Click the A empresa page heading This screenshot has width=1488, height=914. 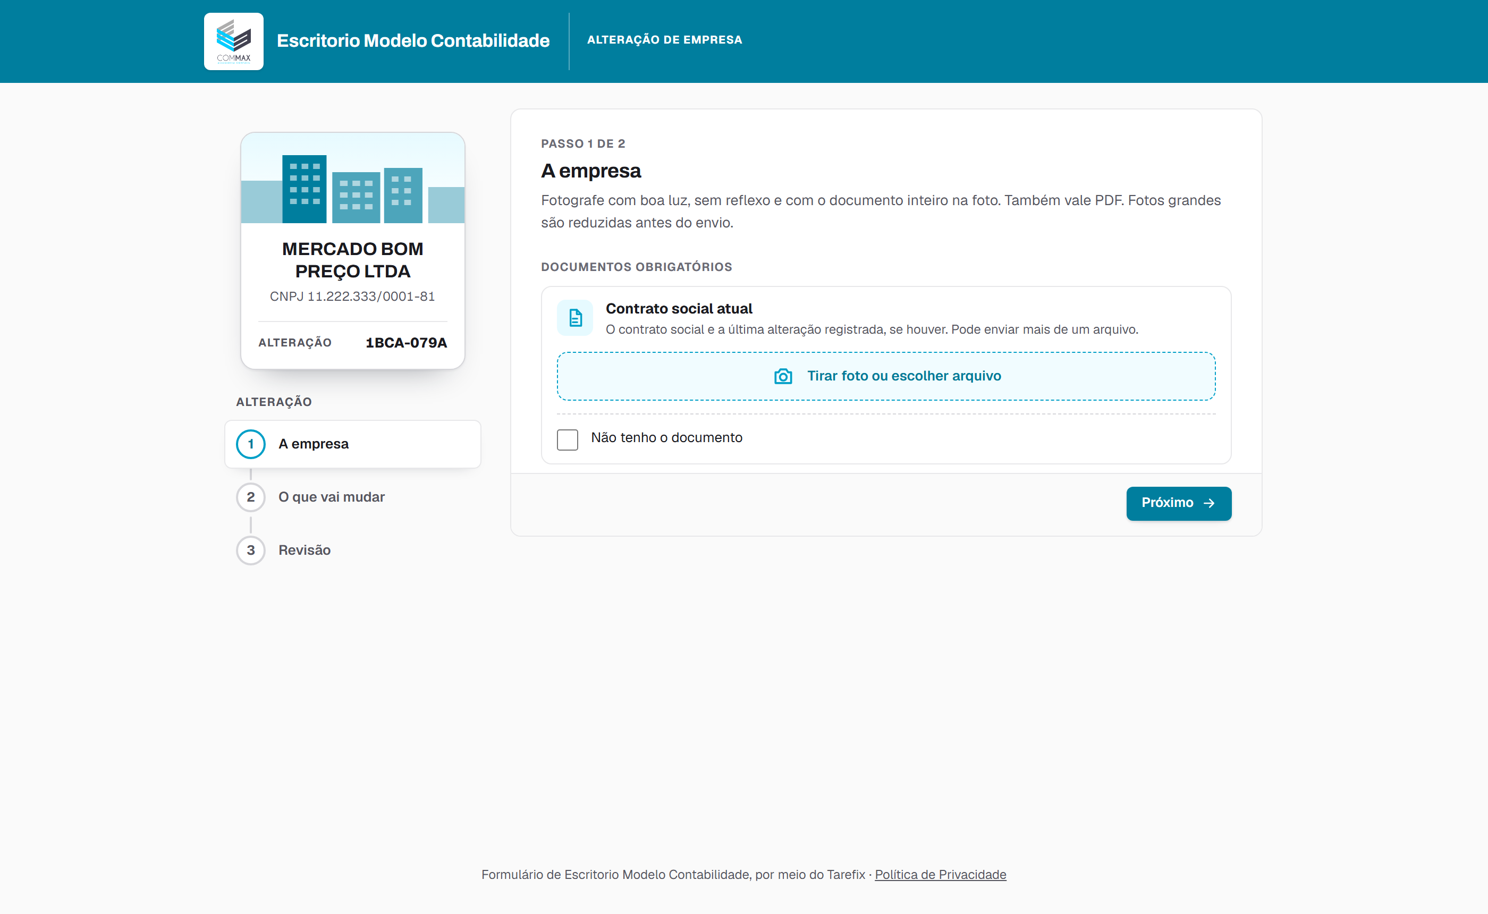(x=590, y=171)
